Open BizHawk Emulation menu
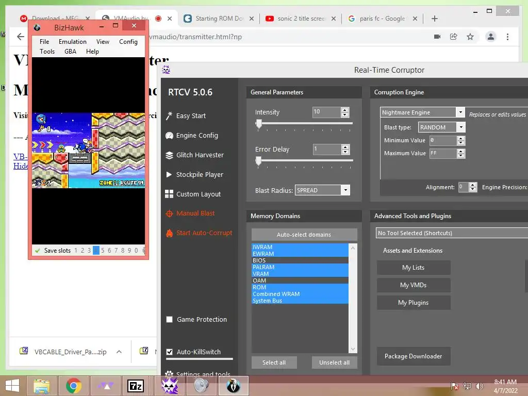This screenshot has height=396, width=528. pos(72,41)
